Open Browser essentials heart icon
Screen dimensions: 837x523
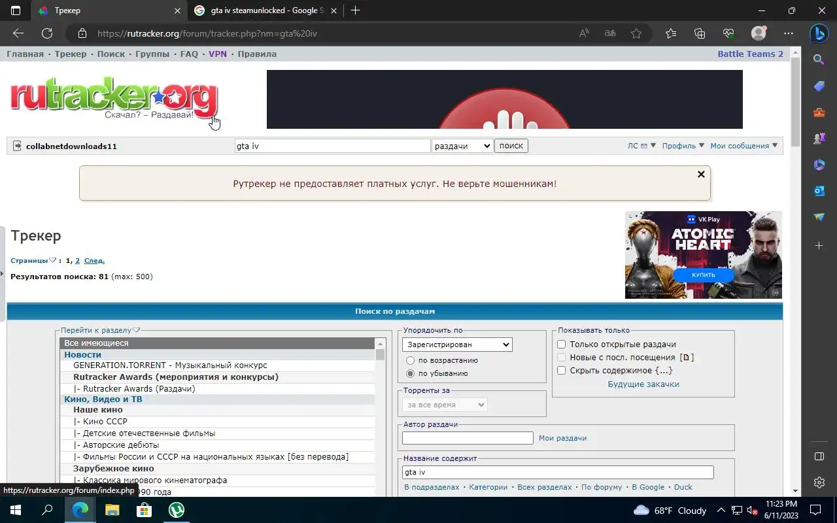click(728, 33)
